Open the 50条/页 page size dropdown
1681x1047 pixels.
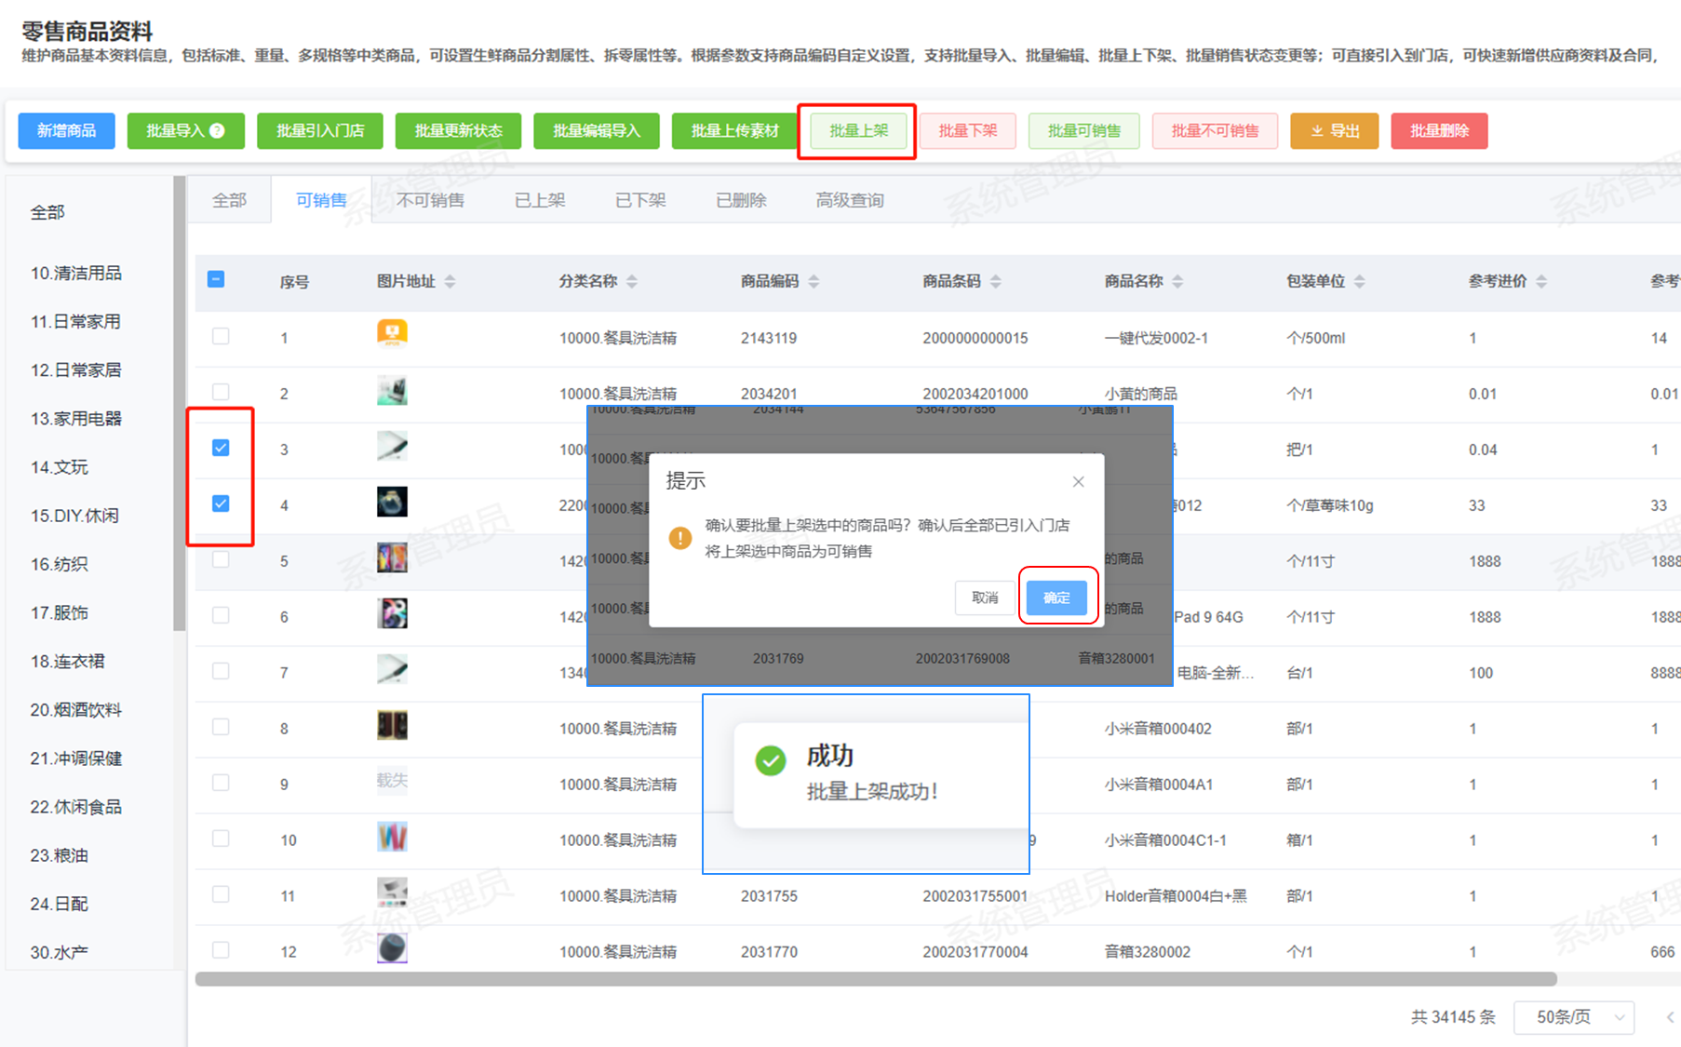point(1574,1017)
